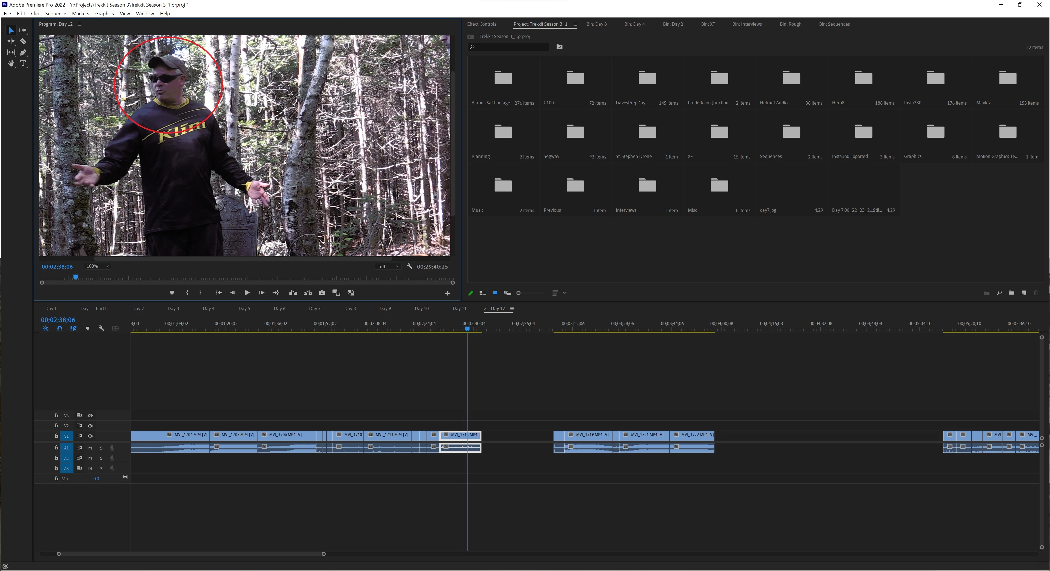This screenshot has height=571, width=1050.
Task: Toggle lock on V3 track
Action: coord(56,416)
